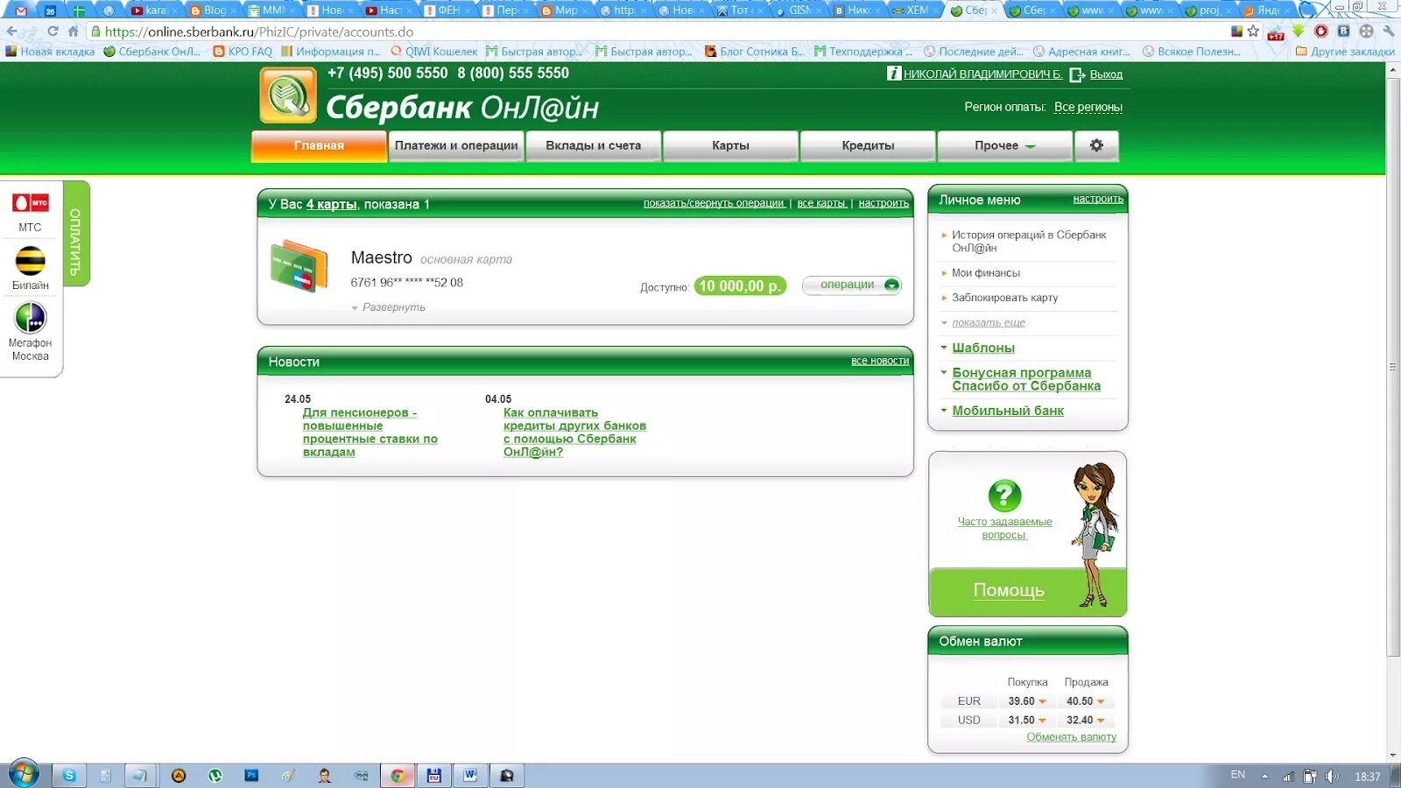Click the МТС payment icon
The width and height of the screenshot is (1401, 788).
pos(30,203)
